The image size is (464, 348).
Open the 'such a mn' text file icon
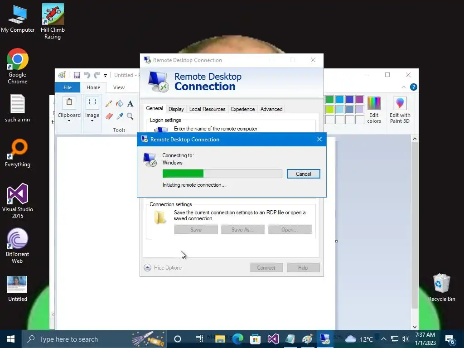point(18,108)
